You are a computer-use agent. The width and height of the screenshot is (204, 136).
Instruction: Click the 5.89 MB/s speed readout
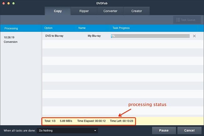[x=66, y=121]
